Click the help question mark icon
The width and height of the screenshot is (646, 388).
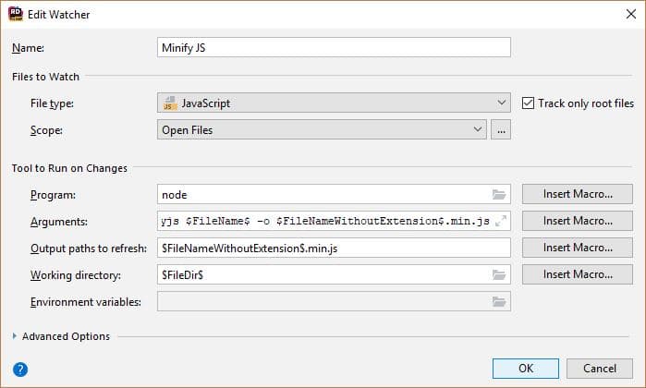coord(20,369)
